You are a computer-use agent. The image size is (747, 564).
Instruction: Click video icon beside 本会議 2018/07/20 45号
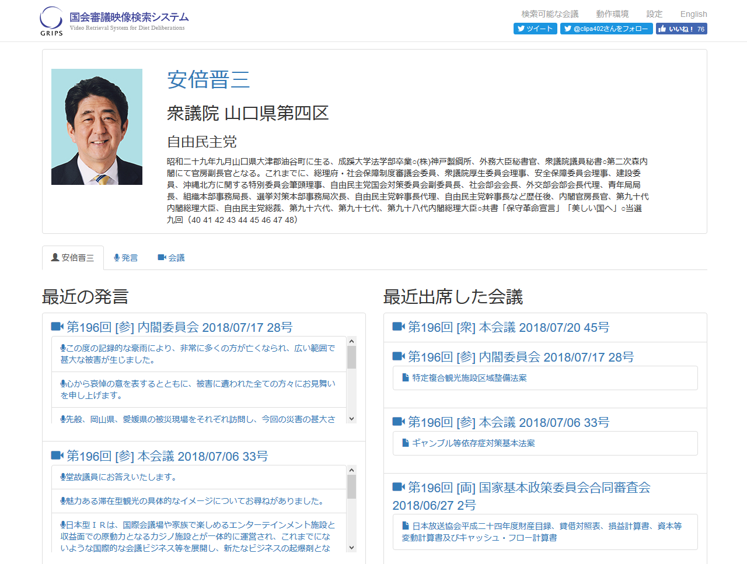point(399,327)
